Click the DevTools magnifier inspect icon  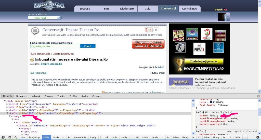click(x=16, y=137)
